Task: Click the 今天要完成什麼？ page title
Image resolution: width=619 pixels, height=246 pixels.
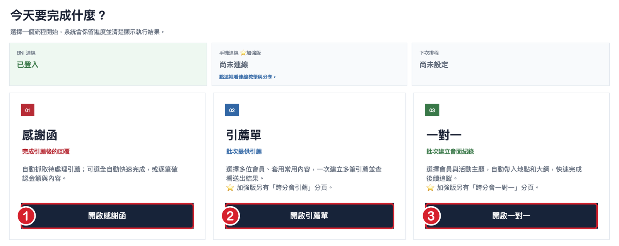Action: tap(58, 15)
